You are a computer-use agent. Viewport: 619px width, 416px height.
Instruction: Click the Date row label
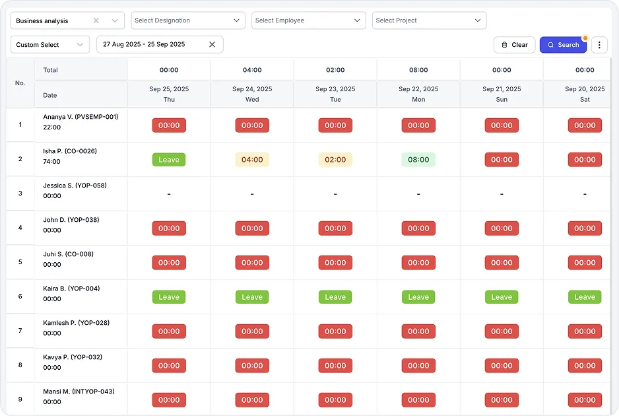coord(49,95)
